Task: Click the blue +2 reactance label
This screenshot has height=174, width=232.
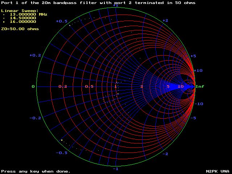Action: click(x=165, y=21)
